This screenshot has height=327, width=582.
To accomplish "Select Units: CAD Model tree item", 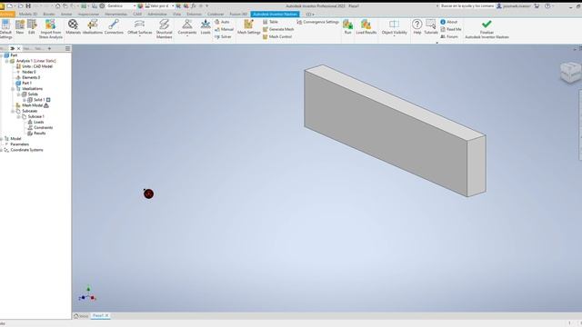I will point(35,66).
